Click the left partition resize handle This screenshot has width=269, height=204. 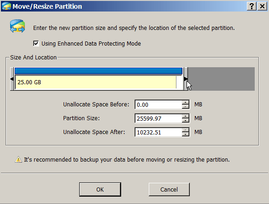tap(12, 79)
